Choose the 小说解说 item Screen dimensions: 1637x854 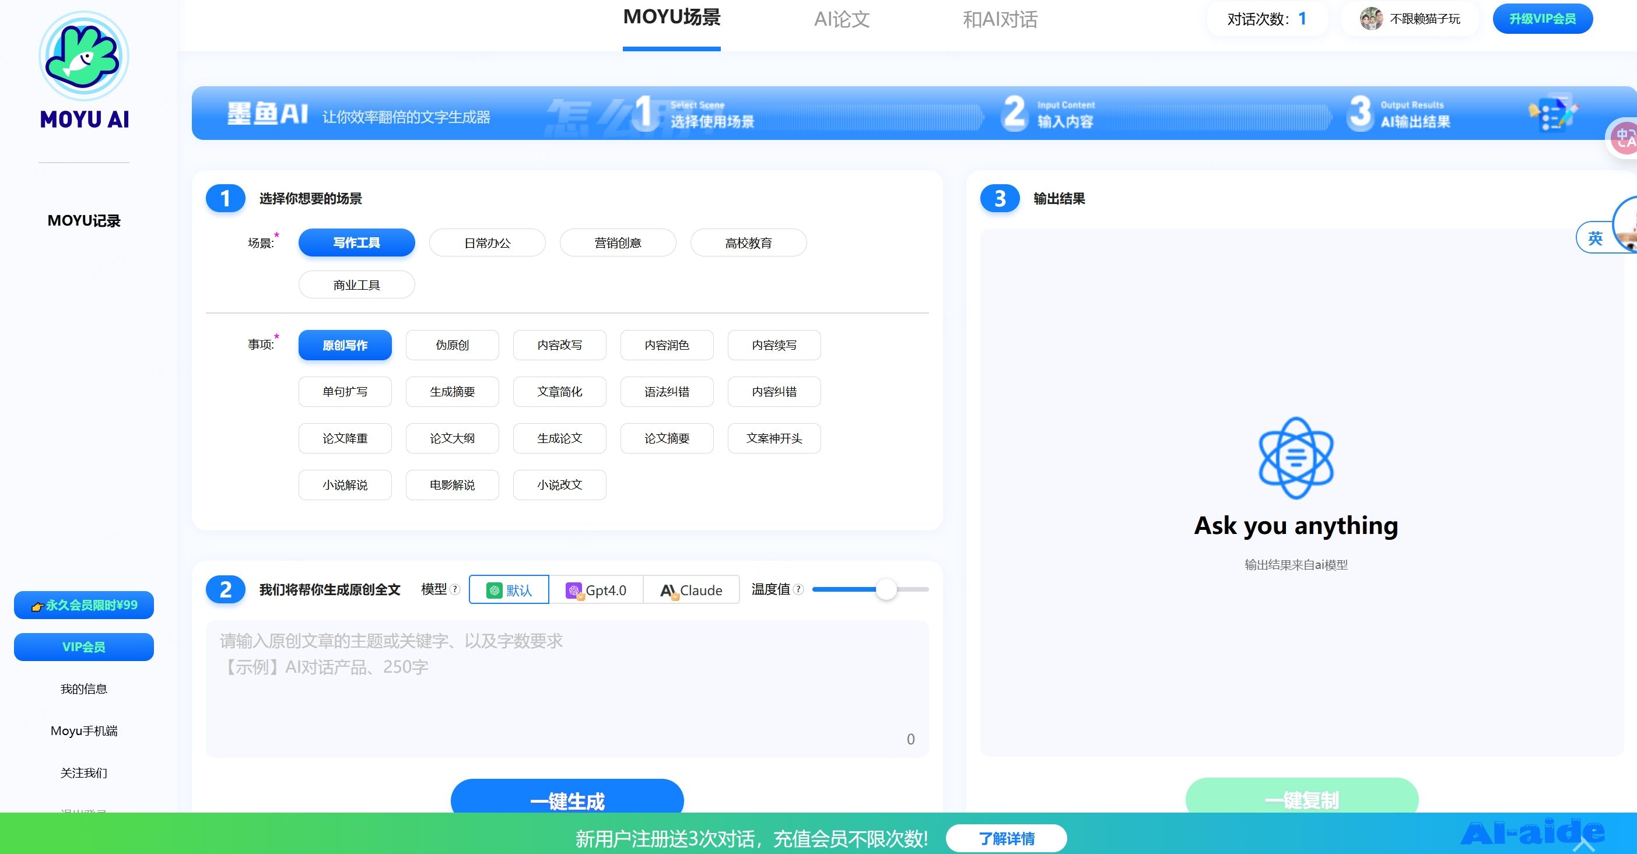coord(345,485)
